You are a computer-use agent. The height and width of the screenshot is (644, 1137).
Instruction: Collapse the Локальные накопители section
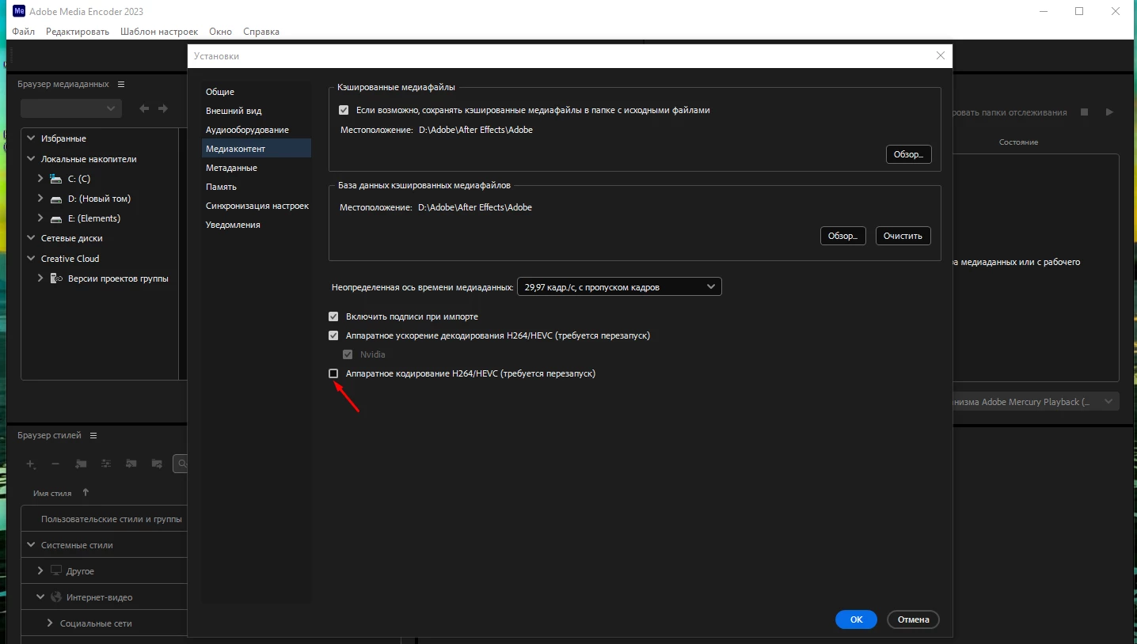(x=31, y=159)
